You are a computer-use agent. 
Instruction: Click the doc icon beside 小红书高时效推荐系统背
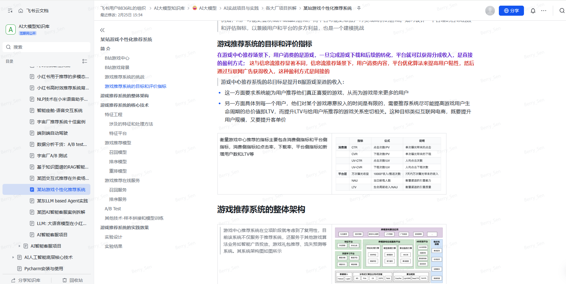(32, 88)
